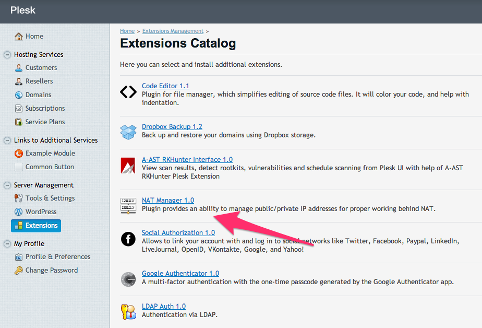Go back to Extensions Management breadcrumb
The height and width of the screenshot is (328, 482).
coord(173,31)
